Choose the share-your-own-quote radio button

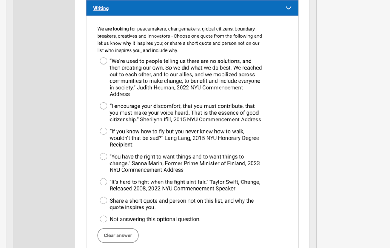104,200
